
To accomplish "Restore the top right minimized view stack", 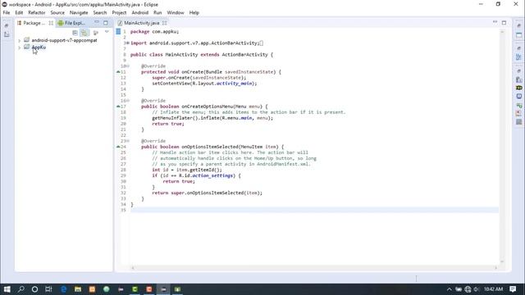I will [x=518, y=25].
